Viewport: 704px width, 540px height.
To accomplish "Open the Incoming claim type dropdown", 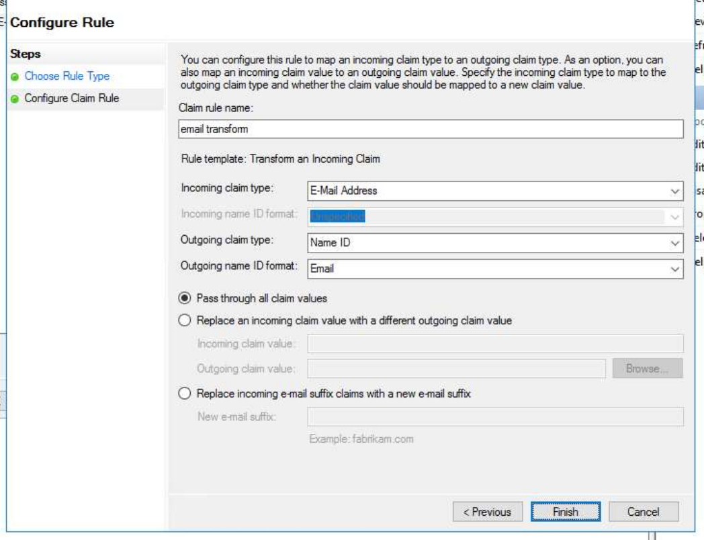I will [495, 190].
